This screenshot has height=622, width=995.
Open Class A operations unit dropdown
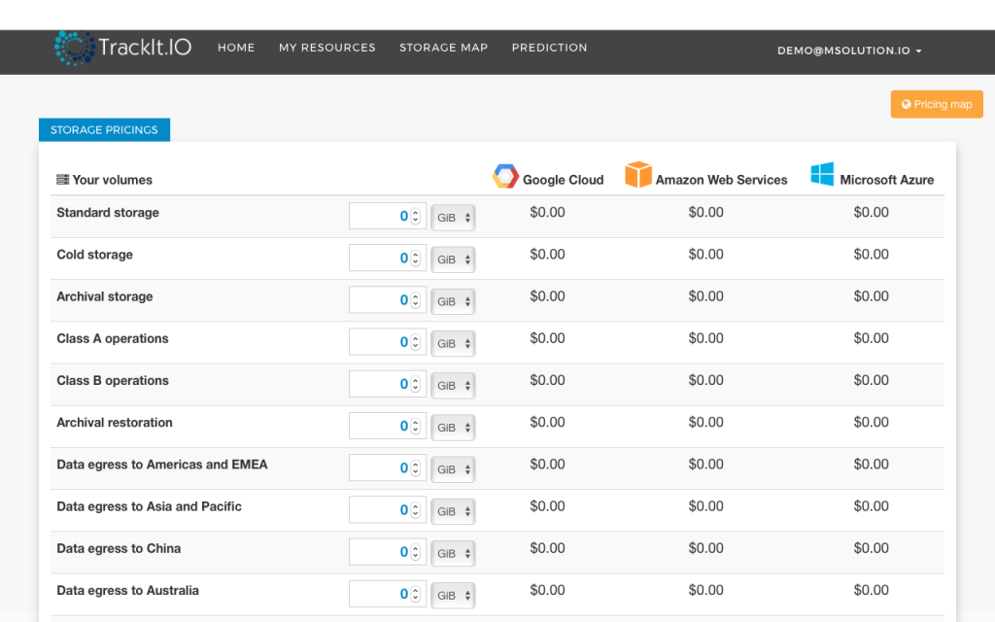click(453, 343)
